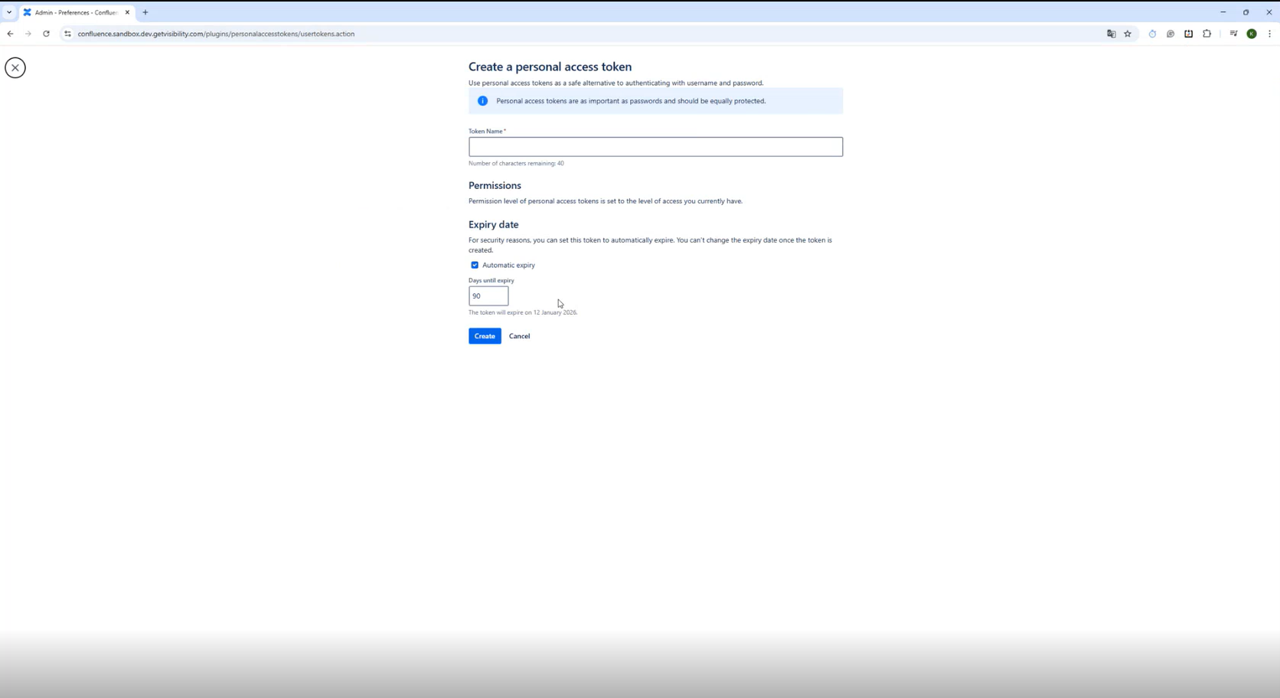This screenshot has height=698, width=1280.
Task: Select the Admin - Preferences Confluence tab
Action: click(75, 12)
